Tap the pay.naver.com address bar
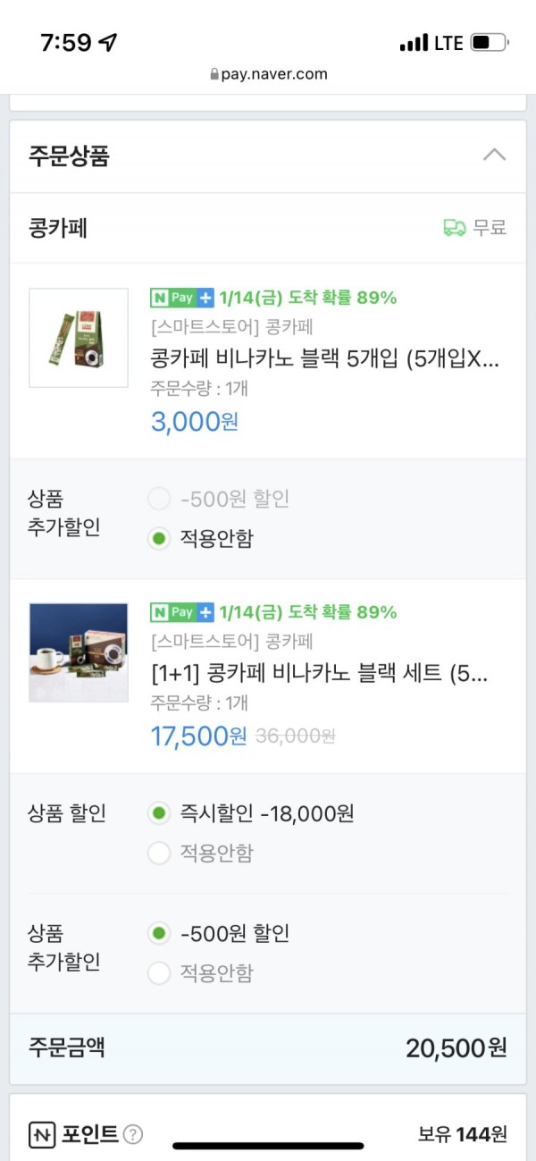536x1161 pixels. 268,74
